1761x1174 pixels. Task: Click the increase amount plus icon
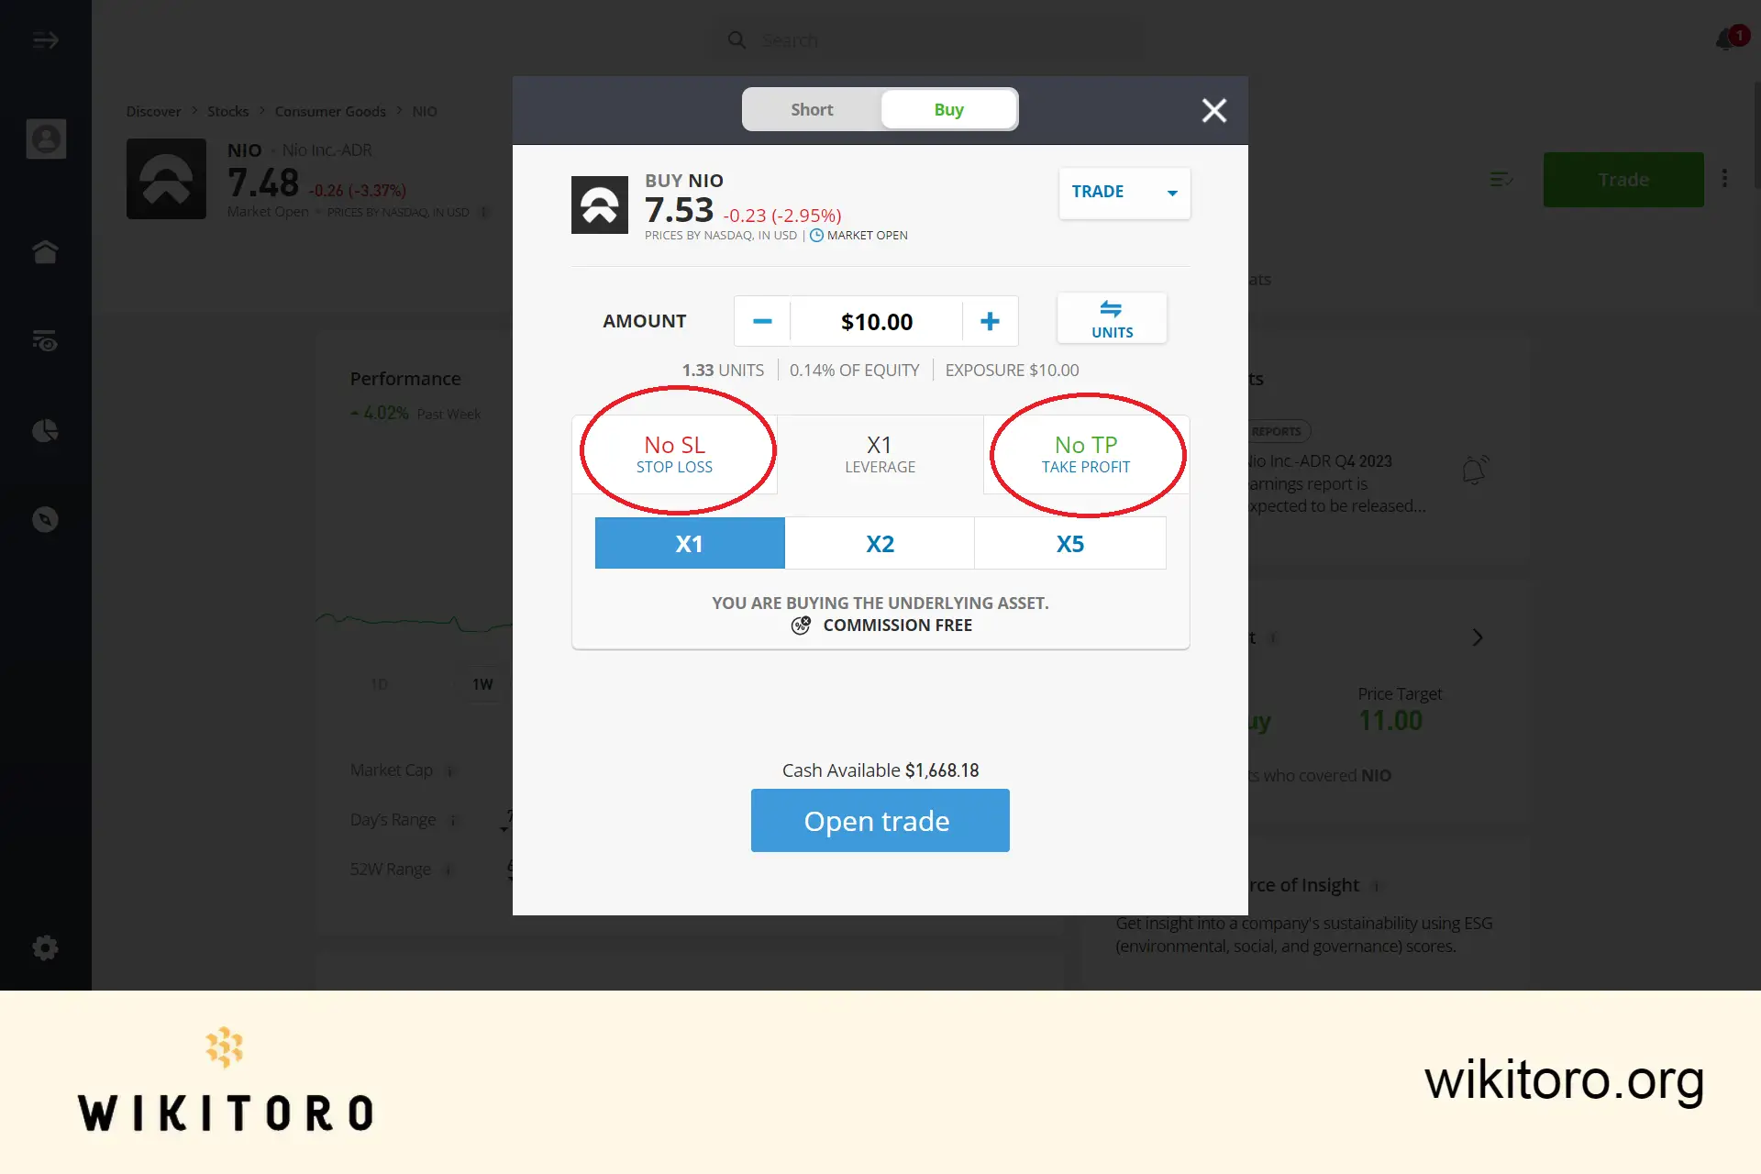point(990,320)
